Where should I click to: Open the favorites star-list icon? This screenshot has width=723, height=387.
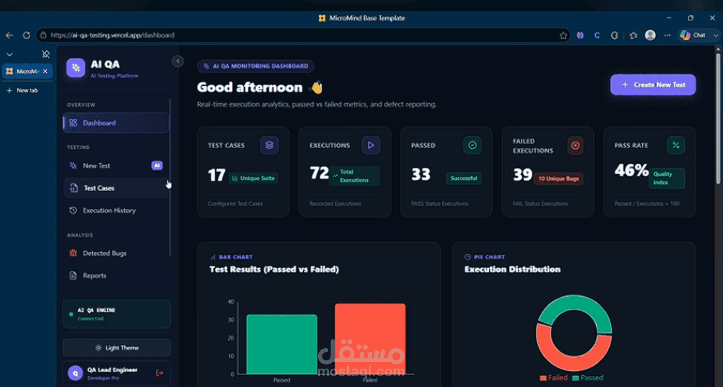pos(633,35)
